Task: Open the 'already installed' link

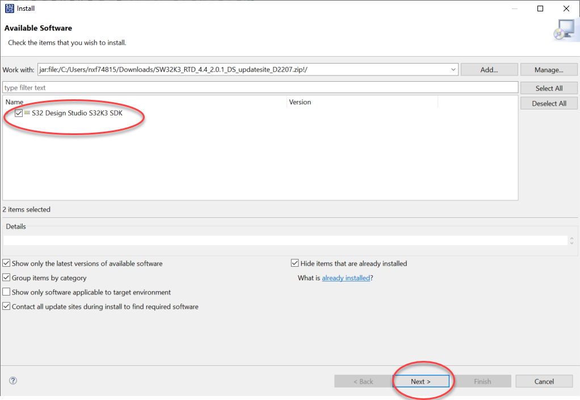Action: [x=346, y=277]
